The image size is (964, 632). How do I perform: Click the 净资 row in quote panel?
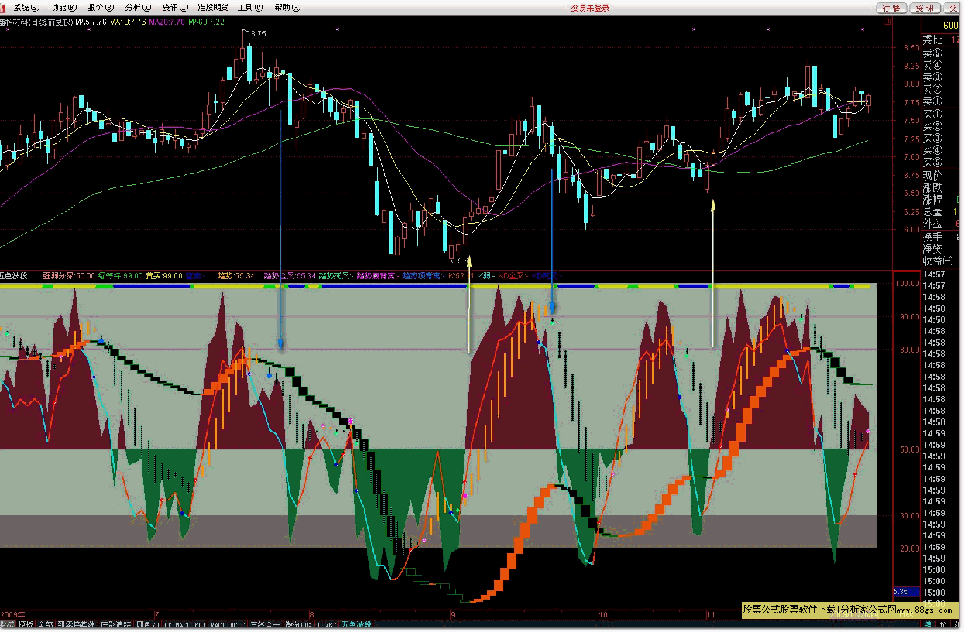pos(940,249)
